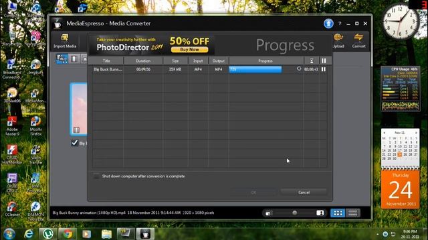Image resolution: width=428 pixels, height=240 pixels.
Task: Open the Windows Start menu
Action: point(9,234)
